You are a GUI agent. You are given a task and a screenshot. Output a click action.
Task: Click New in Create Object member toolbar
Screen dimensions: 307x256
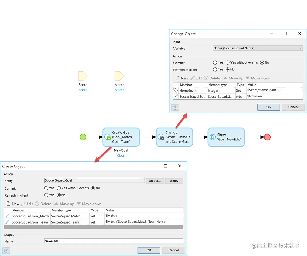[13, 204]
